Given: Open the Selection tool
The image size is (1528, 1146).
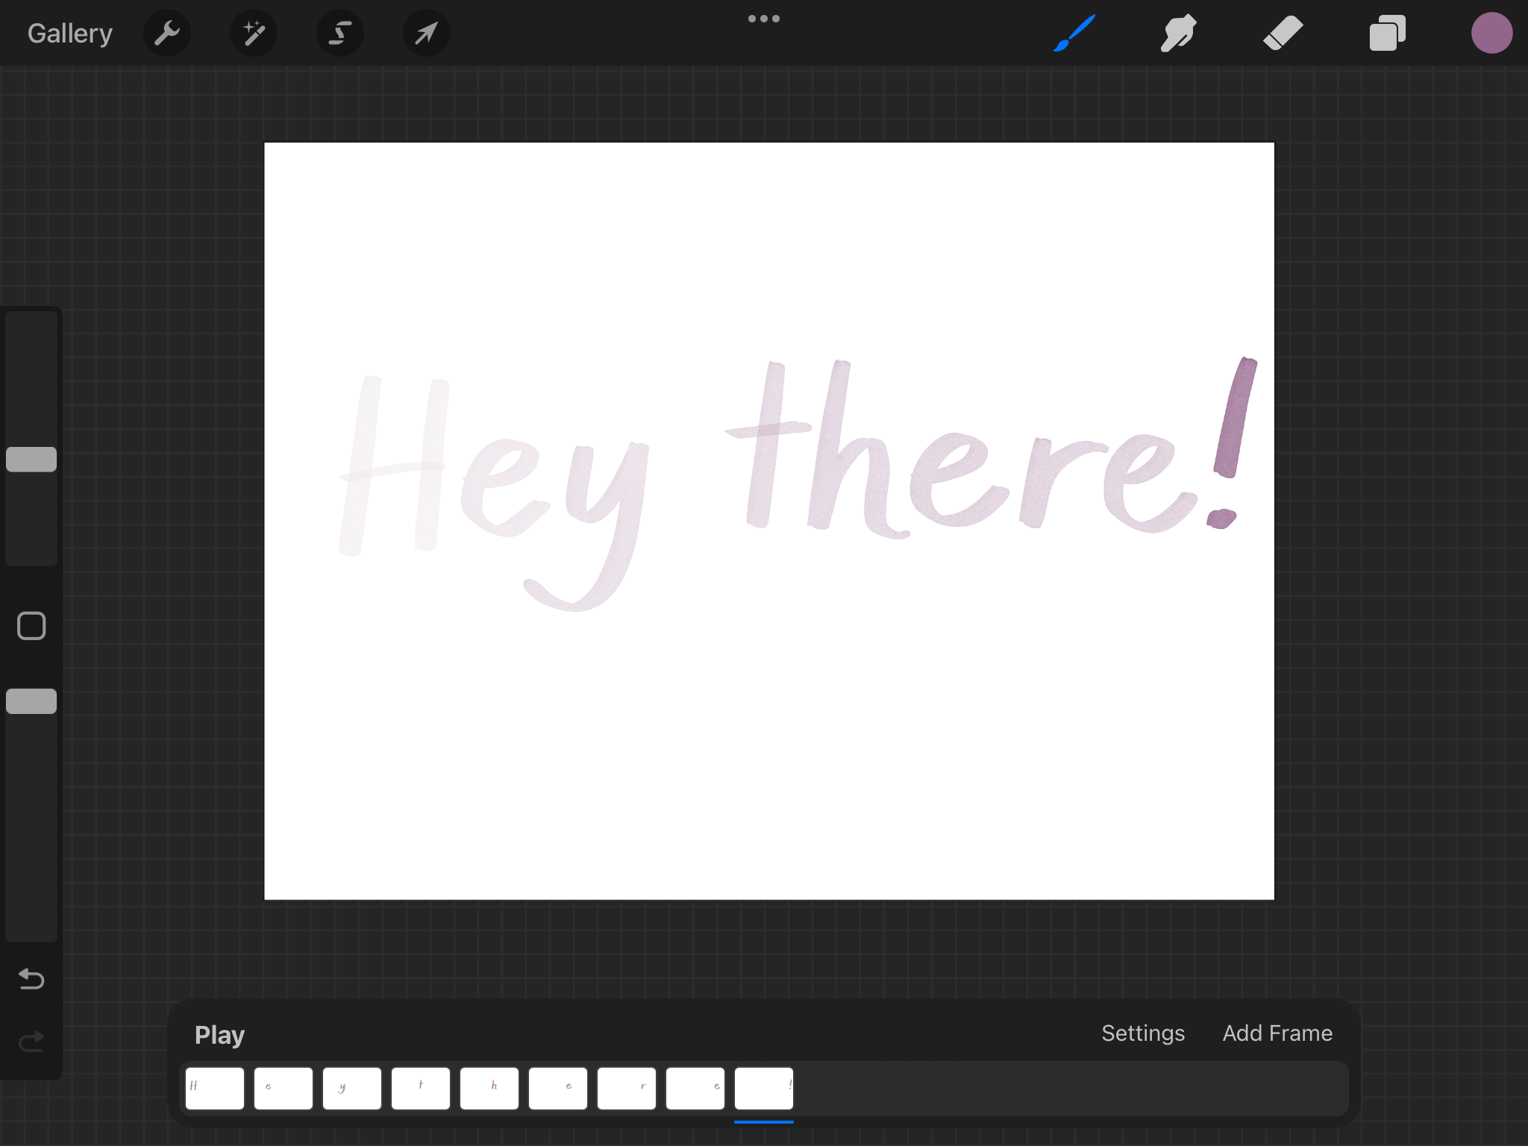Looking at the screenshot, I should 340,33.
